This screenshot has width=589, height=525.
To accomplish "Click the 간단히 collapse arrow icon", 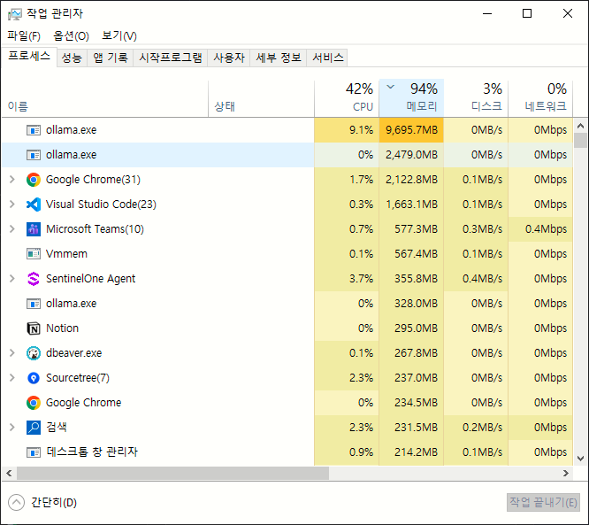I will (x=16, y=503).
